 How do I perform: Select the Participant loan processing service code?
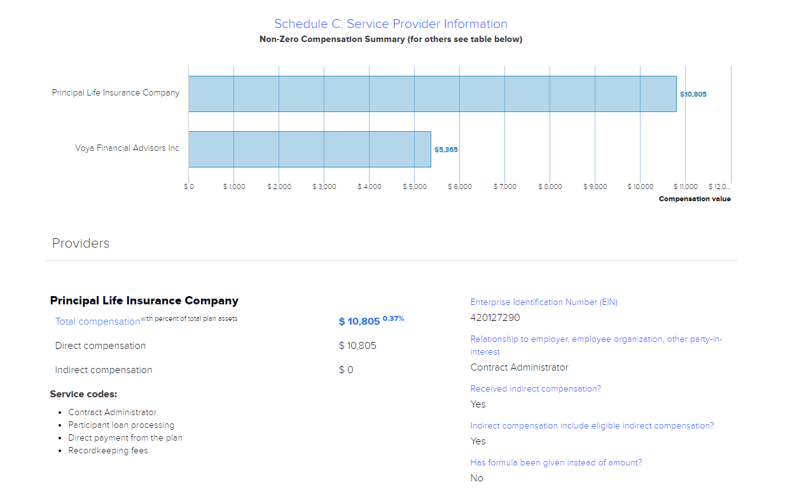[x=121, y=425]
